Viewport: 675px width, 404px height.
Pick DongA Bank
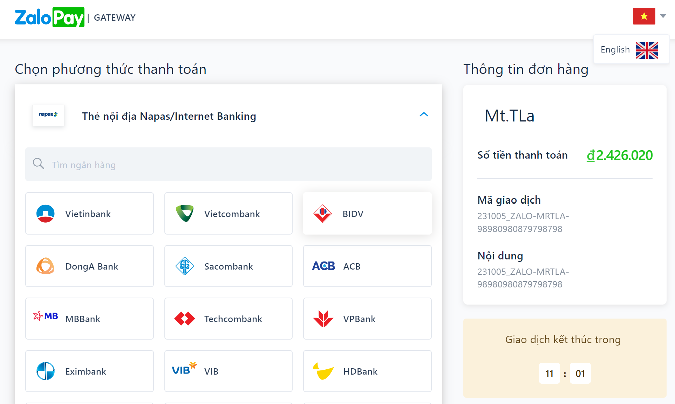[89, 266]
